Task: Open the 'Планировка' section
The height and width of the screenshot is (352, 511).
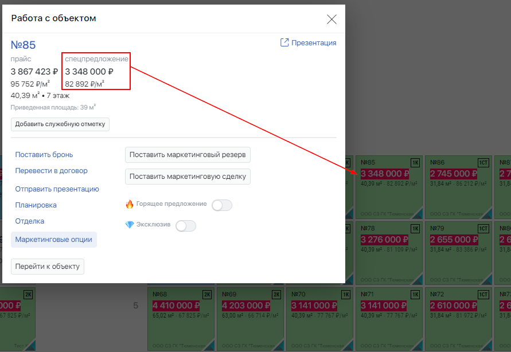Action: tap(36, 205)
